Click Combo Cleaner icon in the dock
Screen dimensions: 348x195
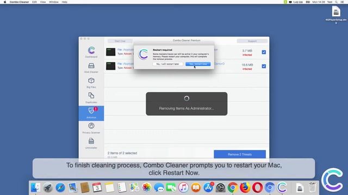click(282, 187)
